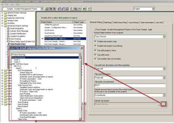Toggle the Can update web conversation checkbox
The width and height of the screenshot is (174, 123).
(95, 59)
